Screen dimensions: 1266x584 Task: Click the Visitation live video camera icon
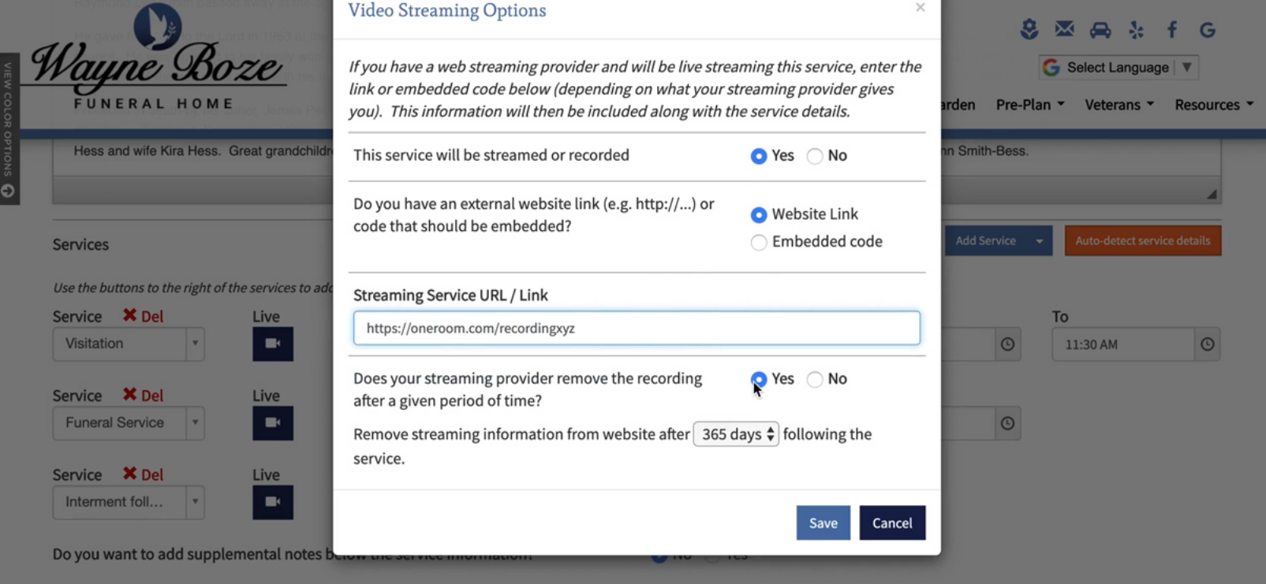tap(272, 344)
